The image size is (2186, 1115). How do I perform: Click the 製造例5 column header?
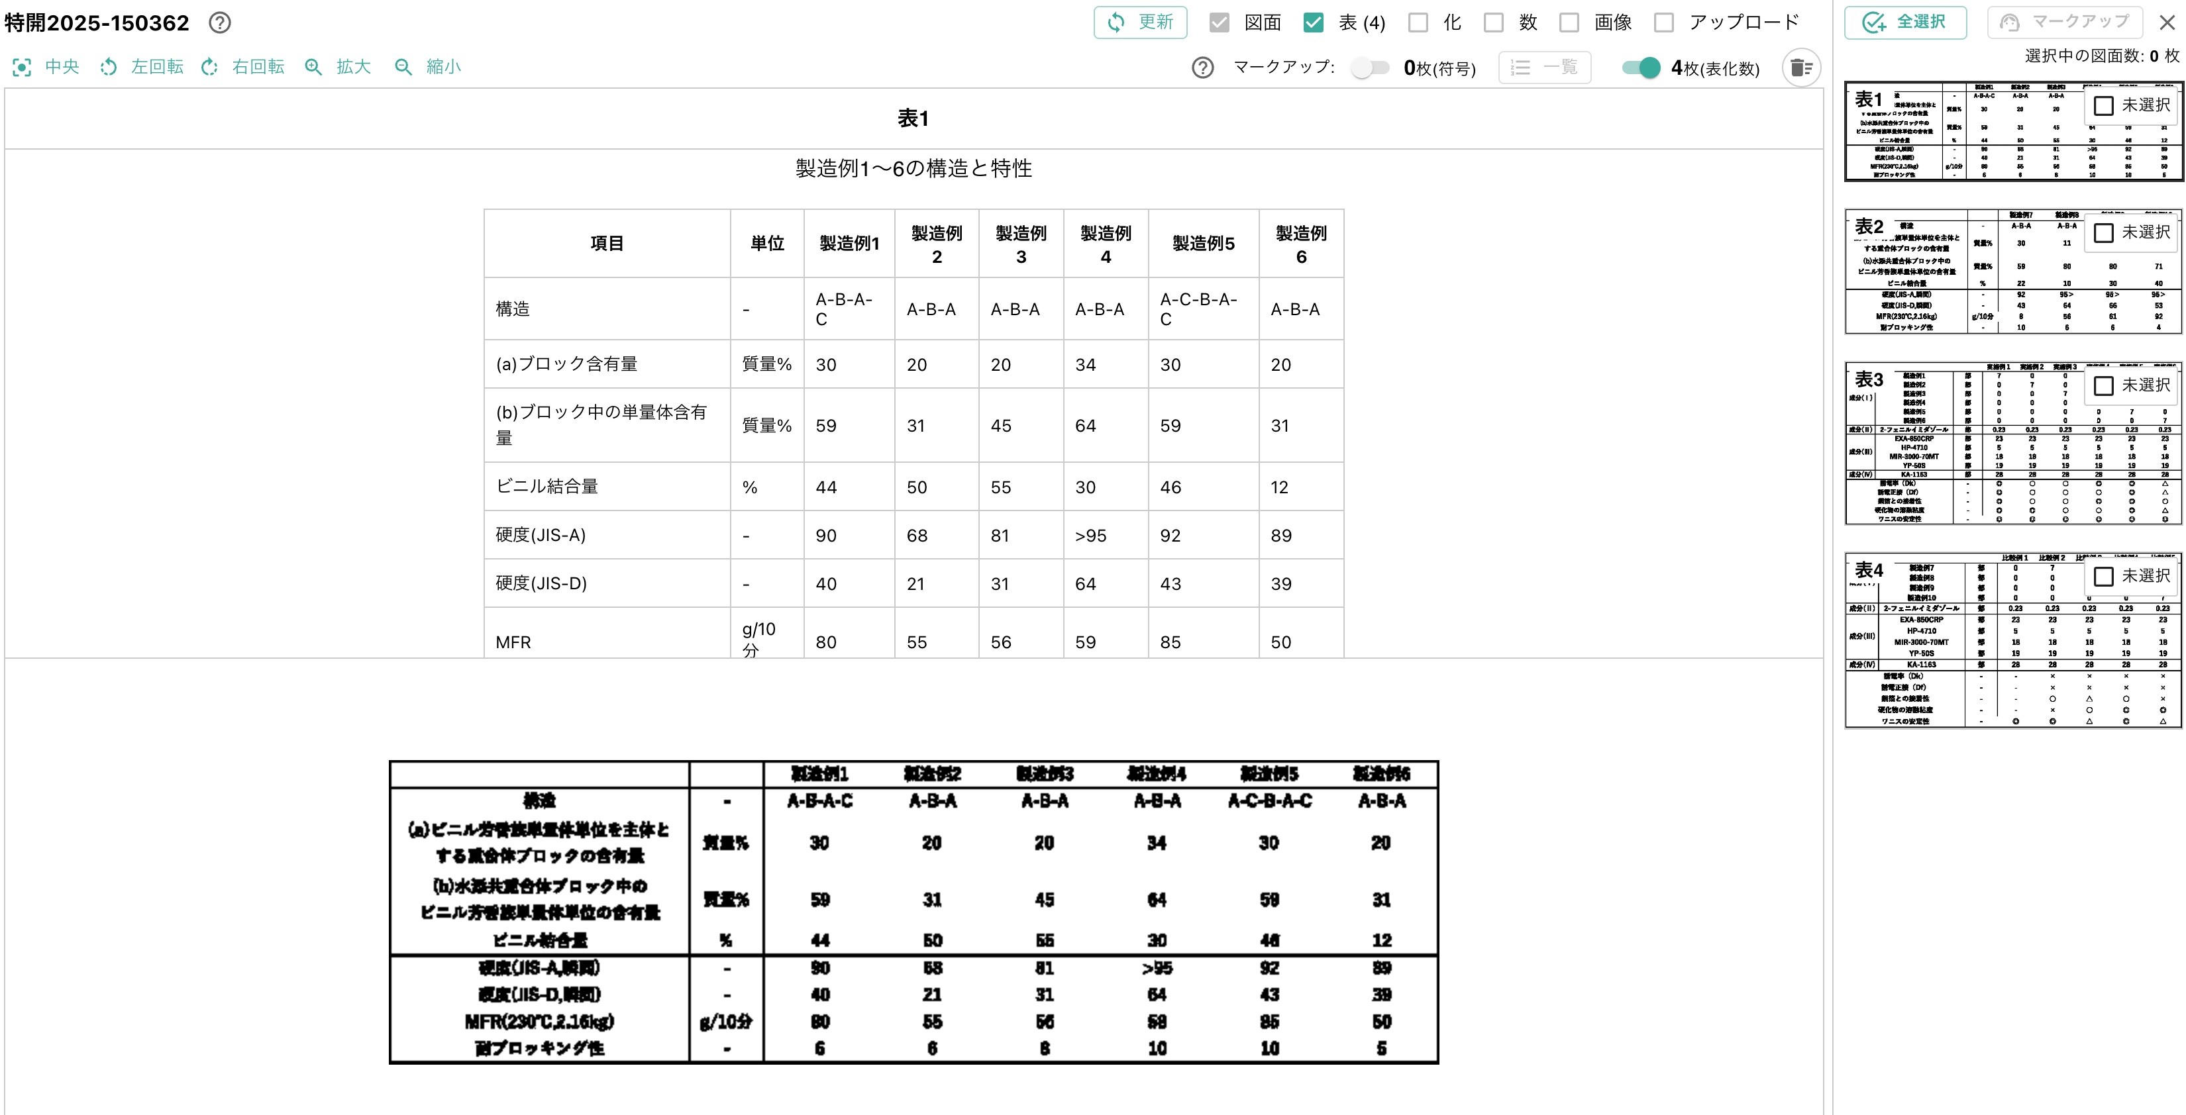[1204, 244]
